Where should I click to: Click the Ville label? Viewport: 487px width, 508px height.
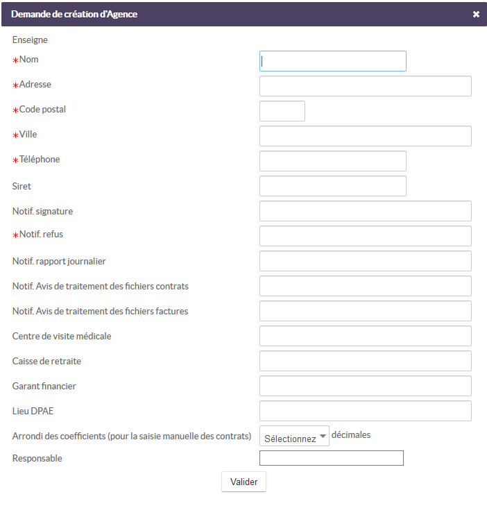28,134
